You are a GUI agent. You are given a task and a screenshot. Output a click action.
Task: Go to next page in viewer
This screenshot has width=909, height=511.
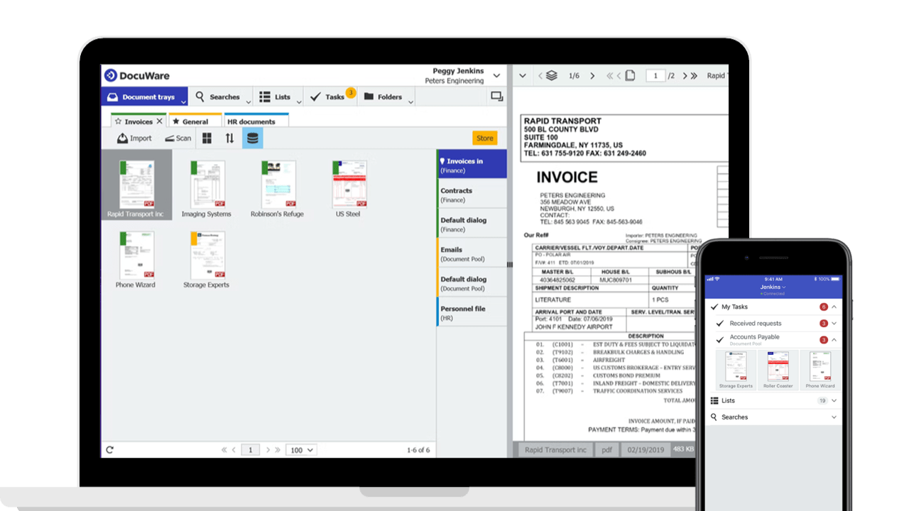(684, 75)
